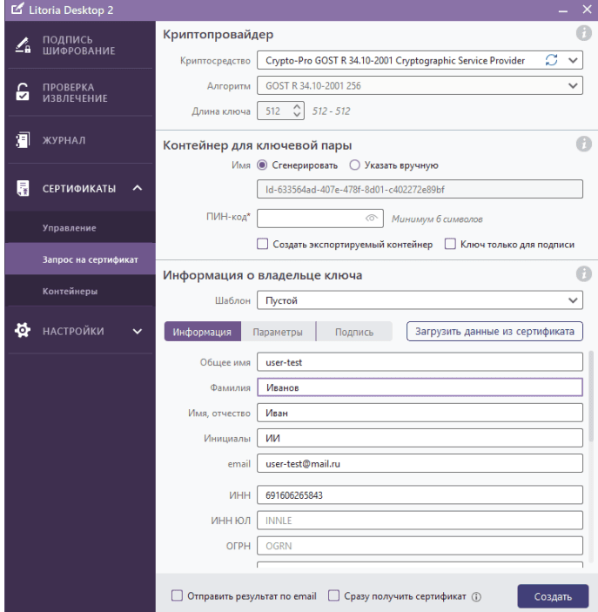The image size is (598, 612).
Task: Open the Алгоритм dropdown list
Action: coord(420,86)
